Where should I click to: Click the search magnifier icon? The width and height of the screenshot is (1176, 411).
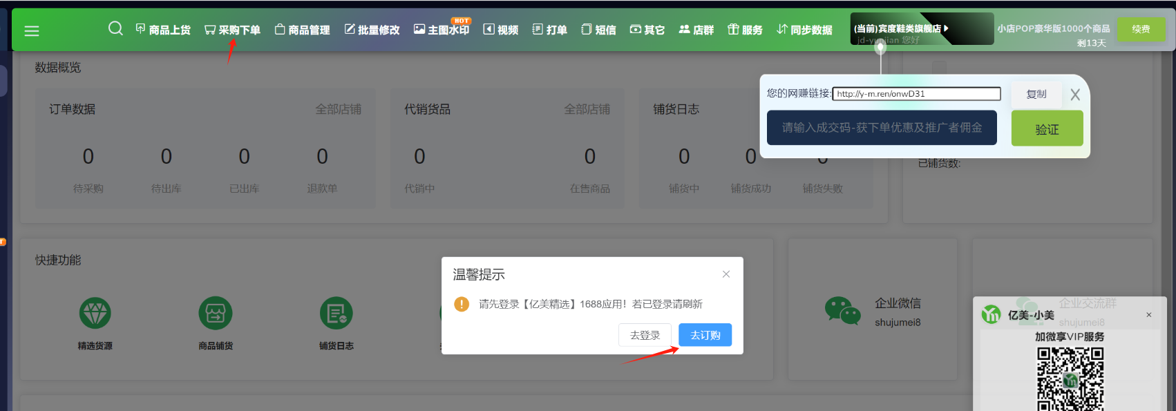coord(115,28)
